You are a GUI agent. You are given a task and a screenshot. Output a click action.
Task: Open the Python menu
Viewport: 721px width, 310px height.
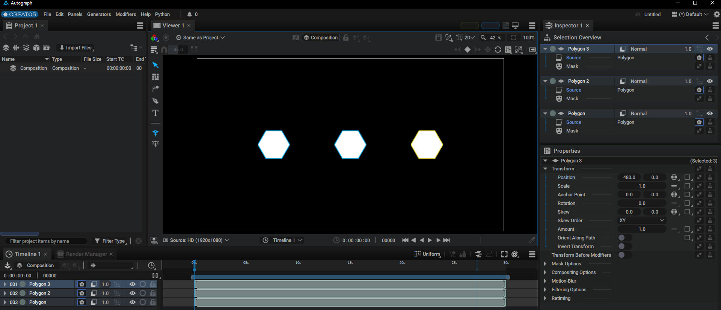(162, 14)
